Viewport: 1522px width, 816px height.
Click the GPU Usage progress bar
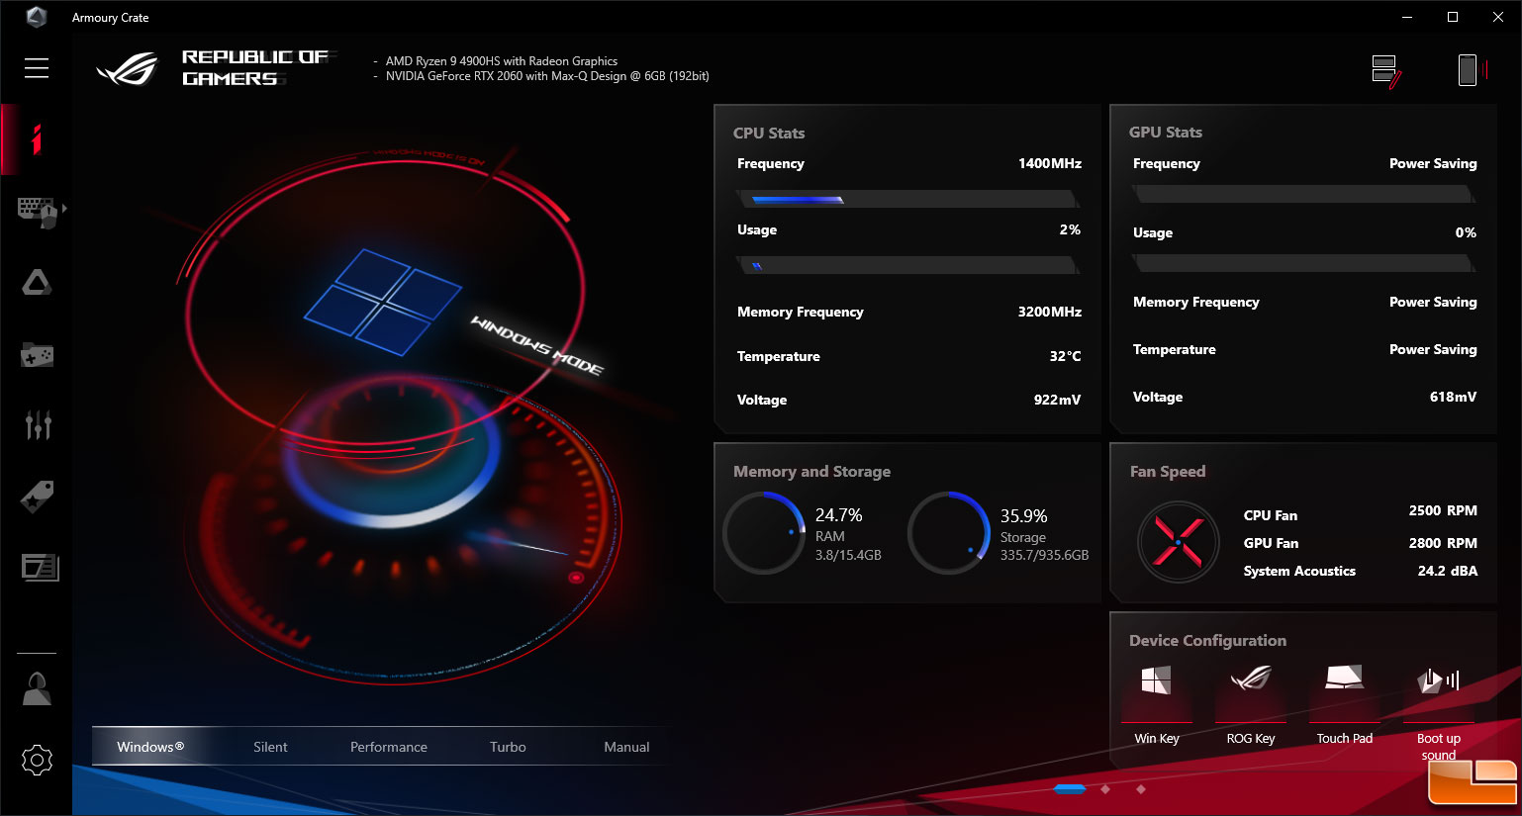coord(1304,263)
